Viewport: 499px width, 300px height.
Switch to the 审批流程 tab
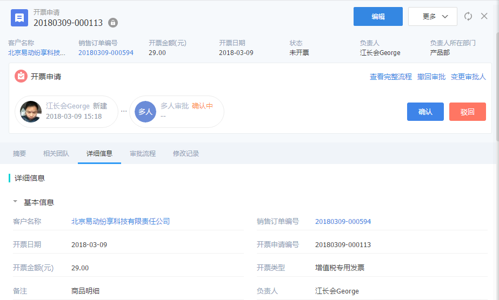tap(143, 154)
